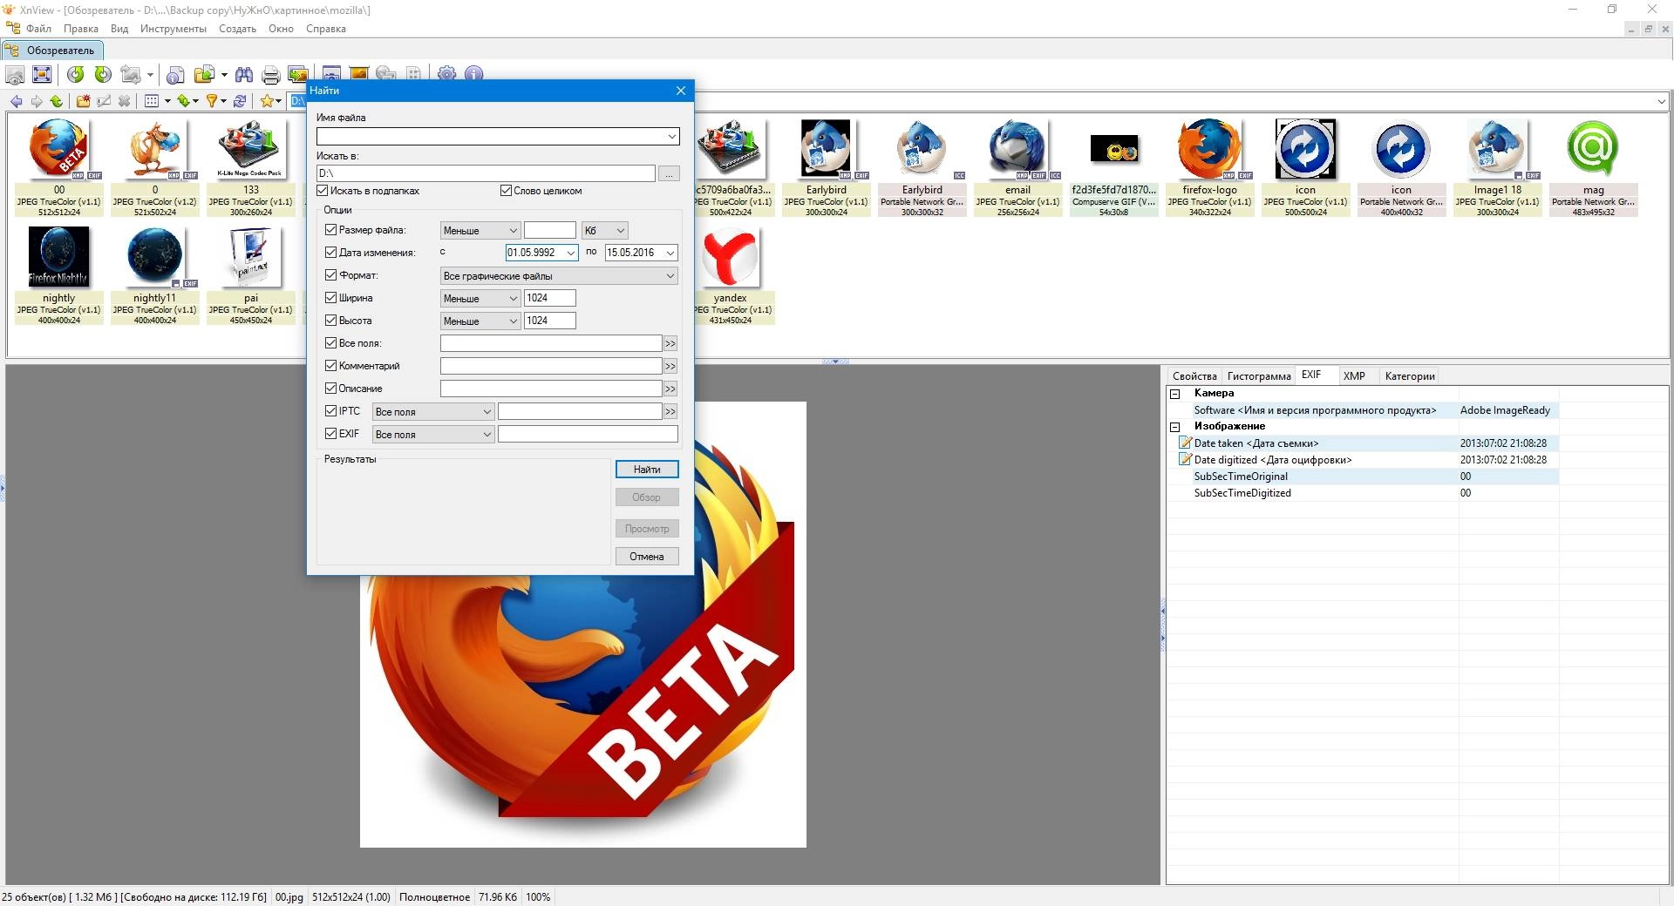Go up one folder level
Screen dimensions: 1674x906
pos(56,101)
